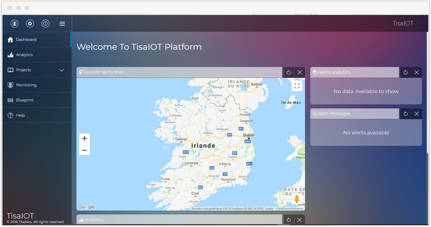This screenshot has height=227, width=431.
Task: Open the settings gear icon
Action: tap(30, 24)
